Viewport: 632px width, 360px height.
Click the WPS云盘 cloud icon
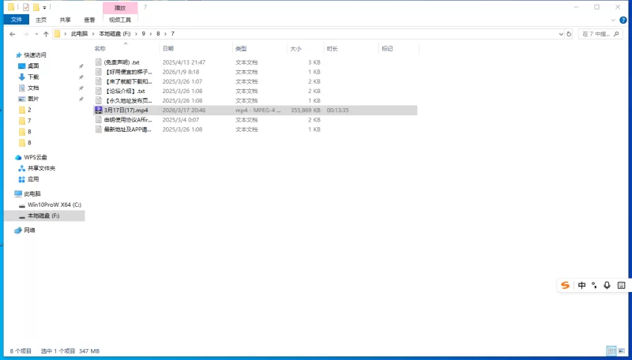[x=18, y=157]
